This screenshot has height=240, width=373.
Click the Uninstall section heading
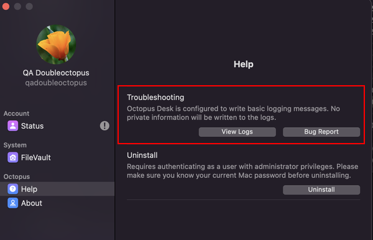coord(142,155)
